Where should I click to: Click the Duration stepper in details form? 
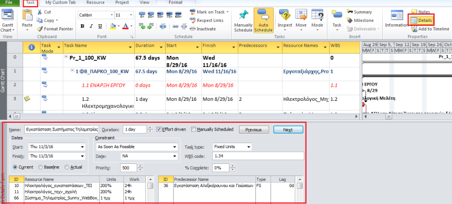click(149, 130)
